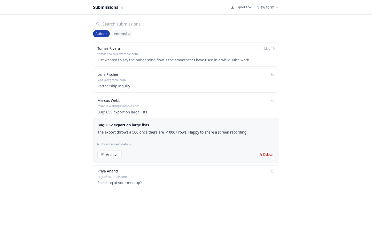
Task: Click tomas.rivera@example.com email address
Action: 118,54
